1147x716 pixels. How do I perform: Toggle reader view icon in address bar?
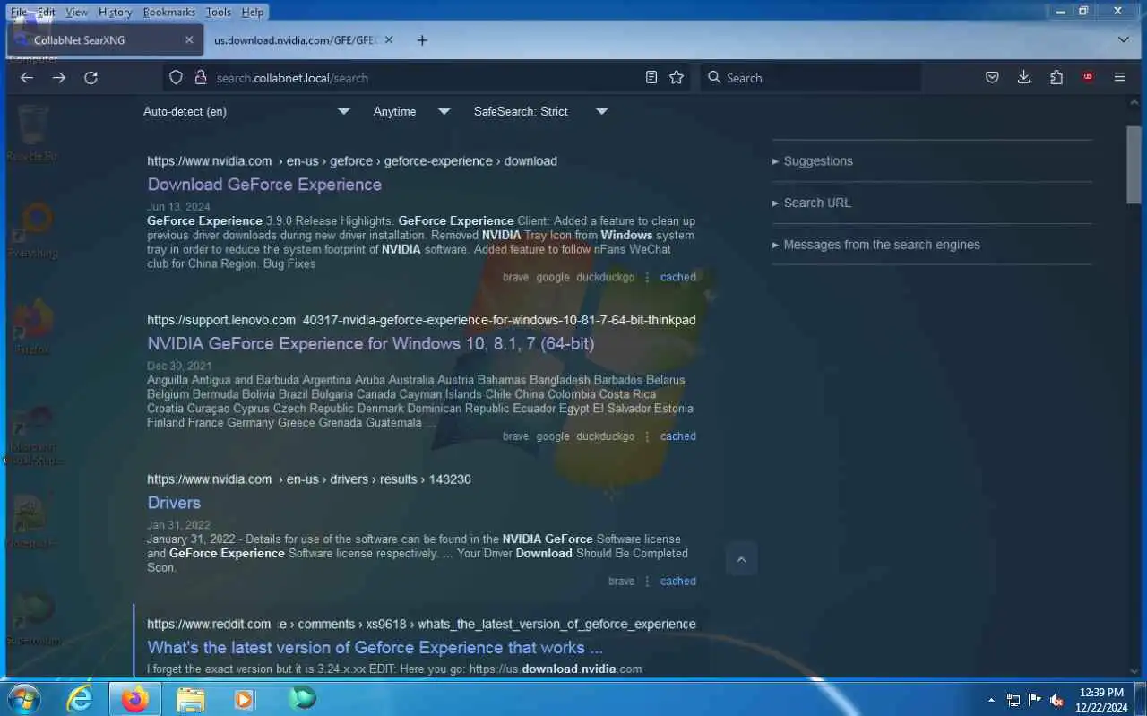click(x=651, y=78)
